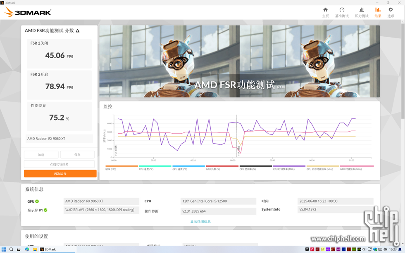The height and width of the screenshot is (253, 405).
Task: Go to the 主页 home icon
Action: [326, 10]
